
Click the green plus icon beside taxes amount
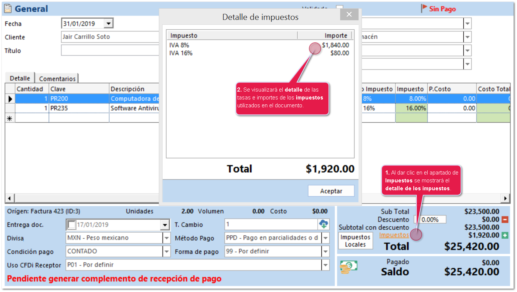tap(505, 235)
